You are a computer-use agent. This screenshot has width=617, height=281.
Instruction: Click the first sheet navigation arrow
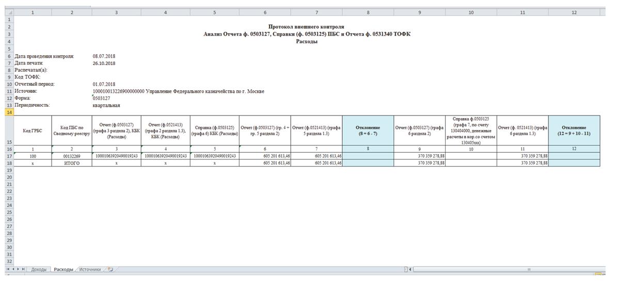(7, 269)
